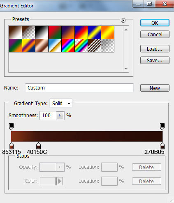Screen dimensions: 174x203
Task: Select the 270B05 color stop
Action: (162, 146)
